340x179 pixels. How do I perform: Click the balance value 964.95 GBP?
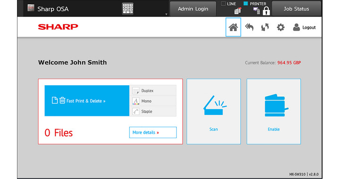click(x=289, y=63)
